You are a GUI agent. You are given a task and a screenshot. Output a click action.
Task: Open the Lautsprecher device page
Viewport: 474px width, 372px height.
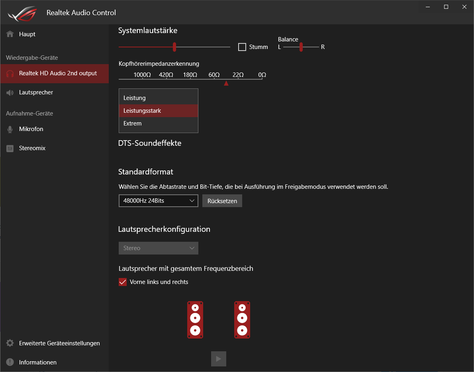pyautogui.click(x=55, y=92)
